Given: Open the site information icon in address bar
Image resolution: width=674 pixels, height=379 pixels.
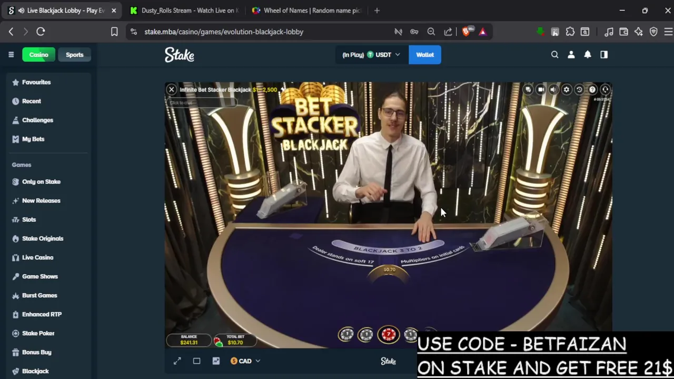Looking at the screenshot, I should tap(134, 32).
